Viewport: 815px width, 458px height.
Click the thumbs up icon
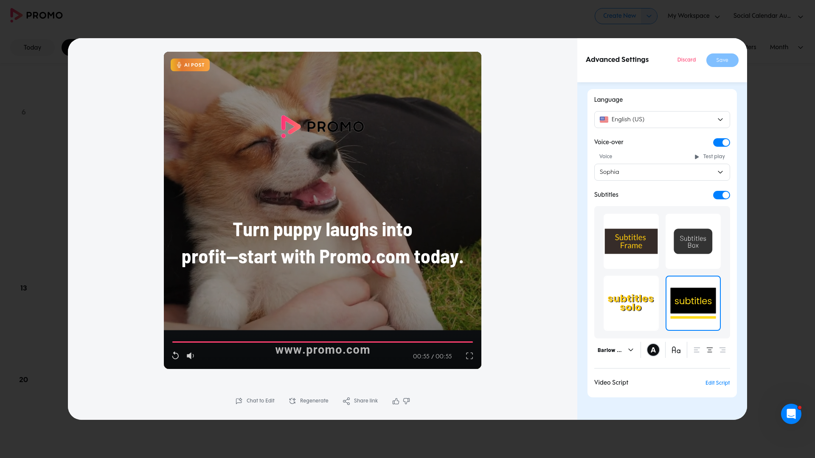click(396, 401)
